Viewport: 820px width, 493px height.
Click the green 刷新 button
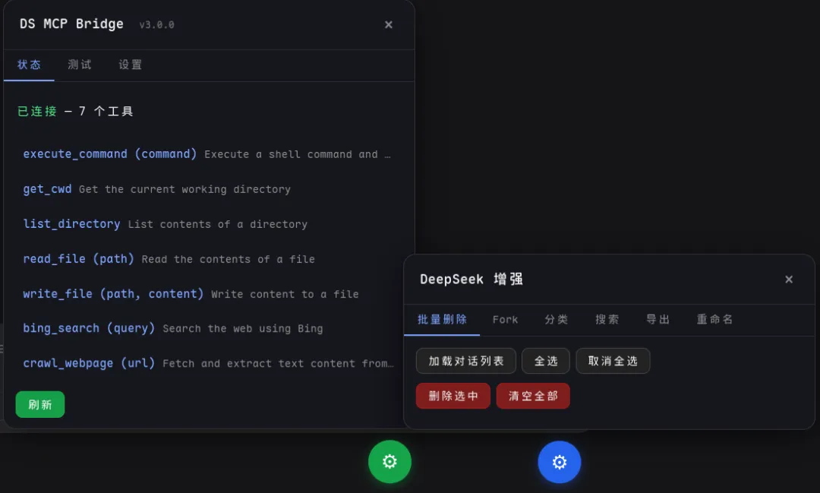[40, 405]
